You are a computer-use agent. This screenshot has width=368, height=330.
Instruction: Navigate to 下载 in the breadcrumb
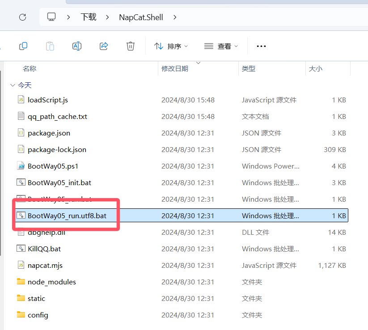pyautogui.click(x=88, y=17)
